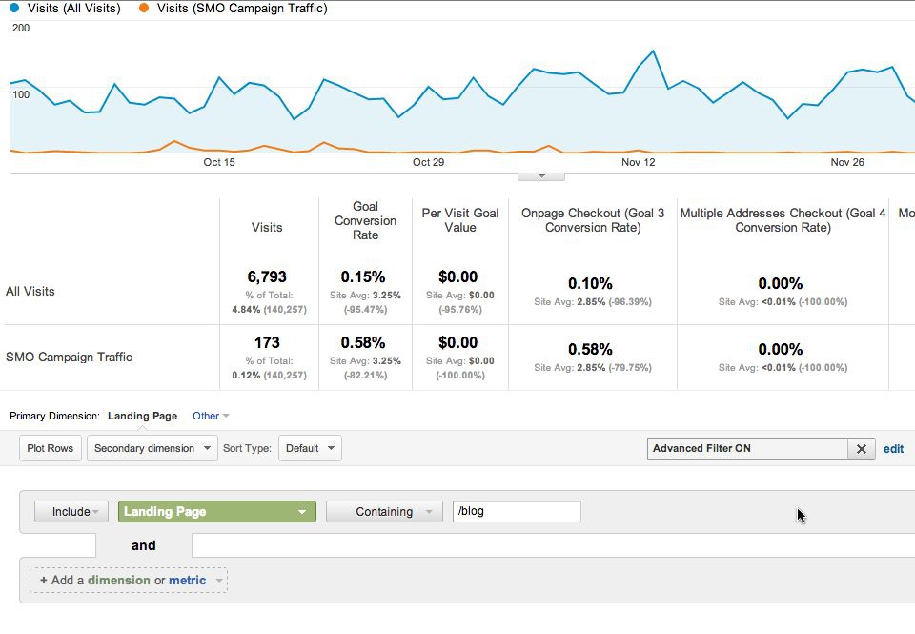The width and height of the screenshot is (915, 634).
Task: Collapse the chart using the arrow handle
Action: tap(541, 176)
